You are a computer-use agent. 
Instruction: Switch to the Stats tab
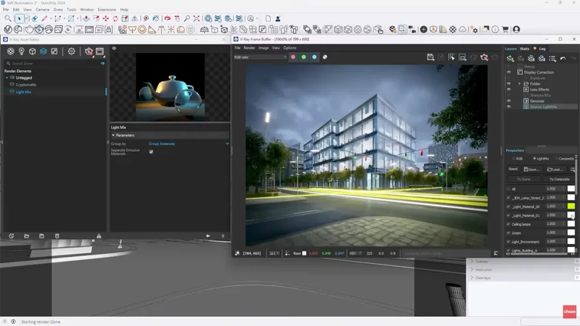pos(524,49)
